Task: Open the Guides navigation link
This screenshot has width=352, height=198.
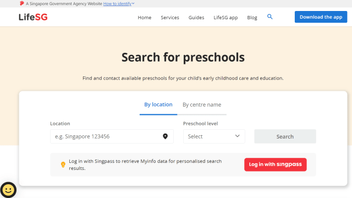Action: tap(196, 18)
